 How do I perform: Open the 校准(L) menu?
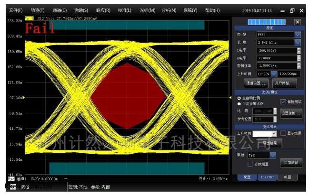point(125,10)
